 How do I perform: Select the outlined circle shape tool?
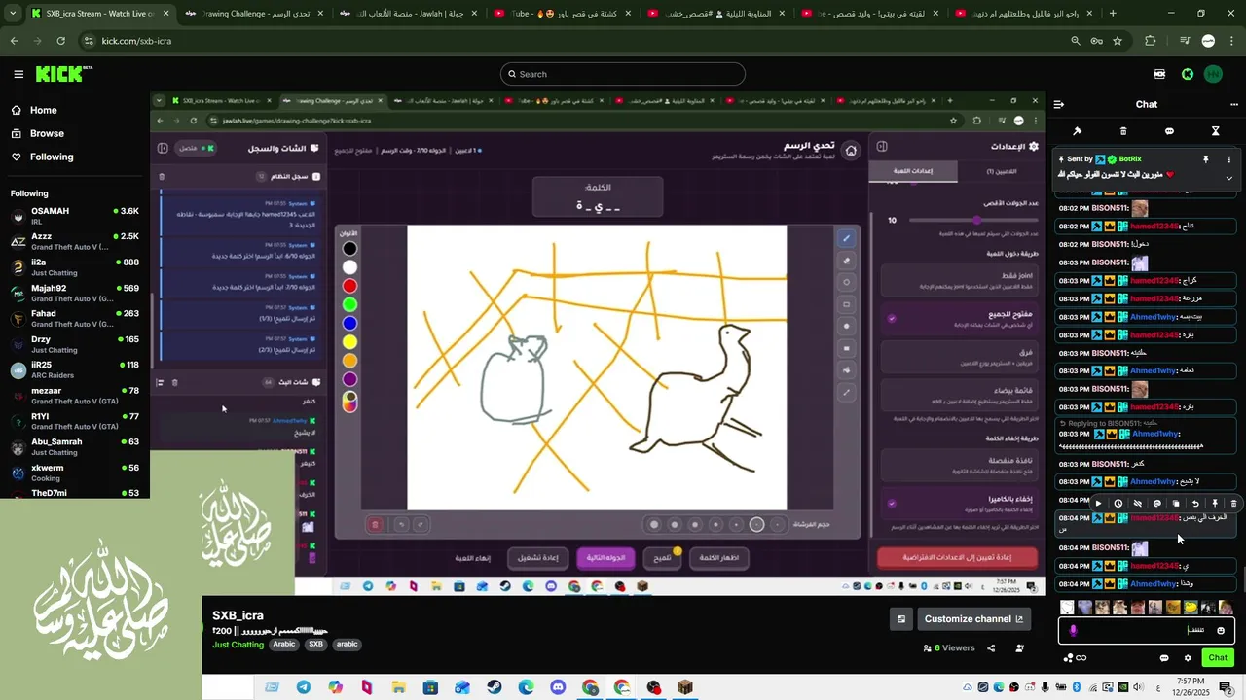tap(846, 282)
